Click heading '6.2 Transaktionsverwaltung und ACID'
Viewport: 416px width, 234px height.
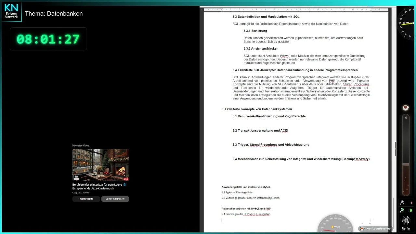point(260,131)
